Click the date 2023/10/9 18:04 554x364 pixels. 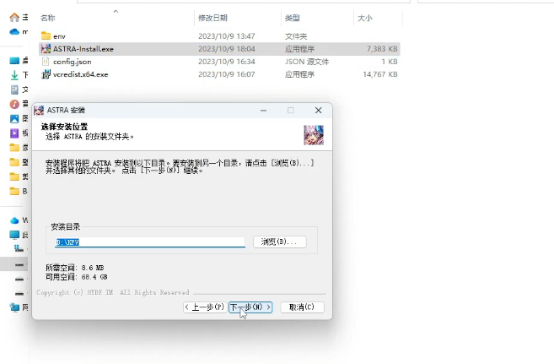(x=227, y=49)
